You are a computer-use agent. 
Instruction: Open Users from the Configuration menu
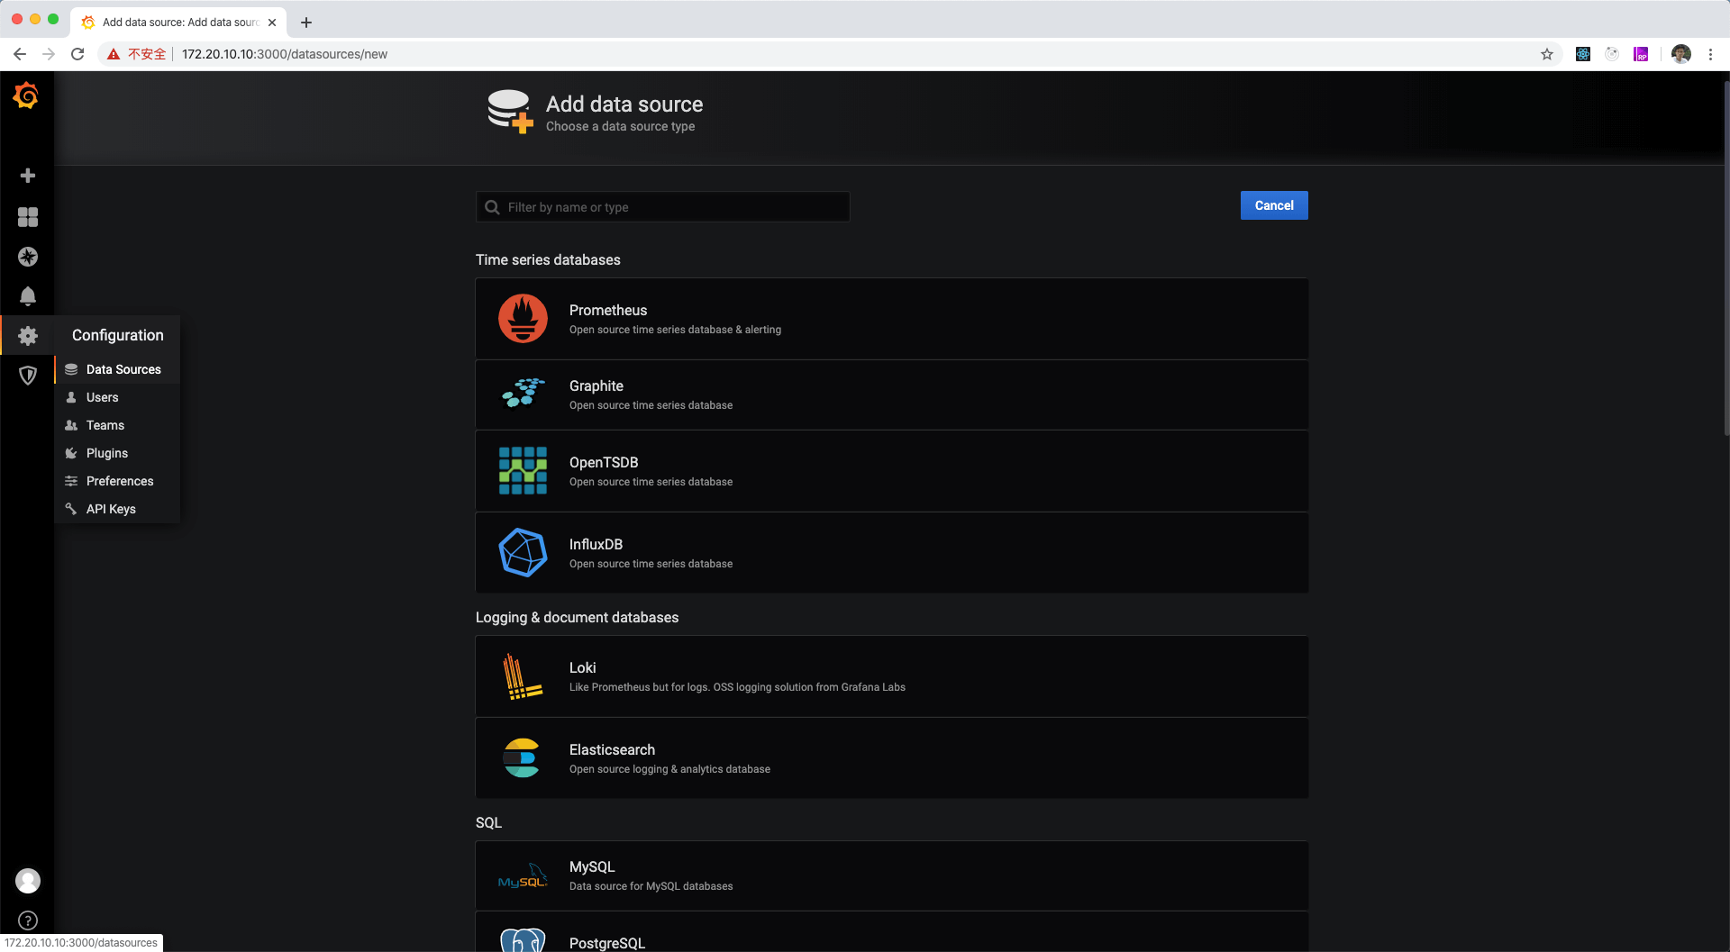[102, 397]
